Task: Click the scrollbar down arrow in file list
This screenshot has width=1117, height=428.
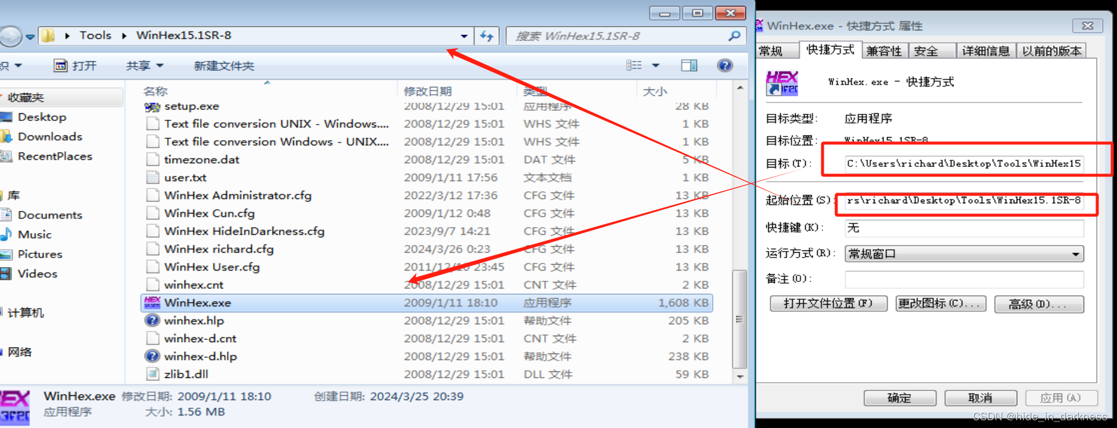Action: point(740,376)
